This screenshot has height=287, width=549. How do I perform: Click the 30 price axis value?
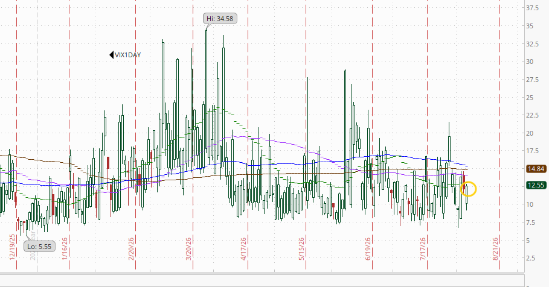pyautogui.click(x=530, y=61)
